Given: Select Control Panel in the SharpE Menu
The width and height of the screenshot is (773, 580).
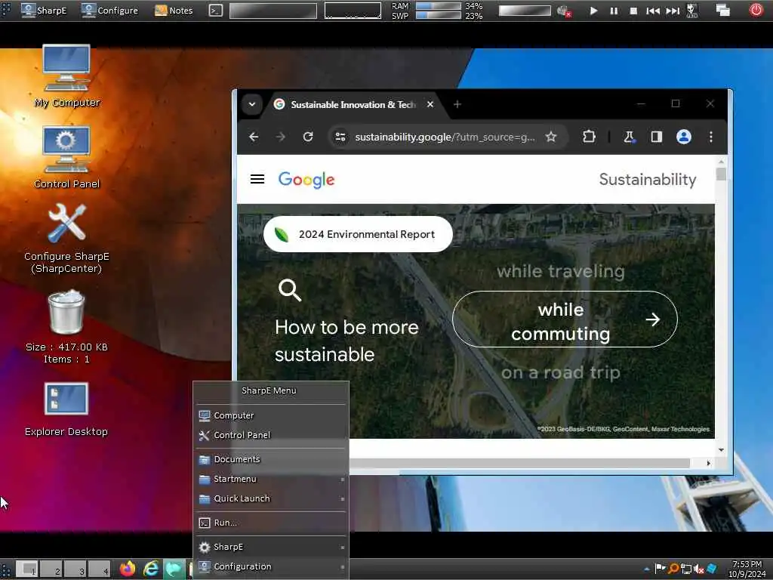Looking at the screenshot, I should pos(271,435).
